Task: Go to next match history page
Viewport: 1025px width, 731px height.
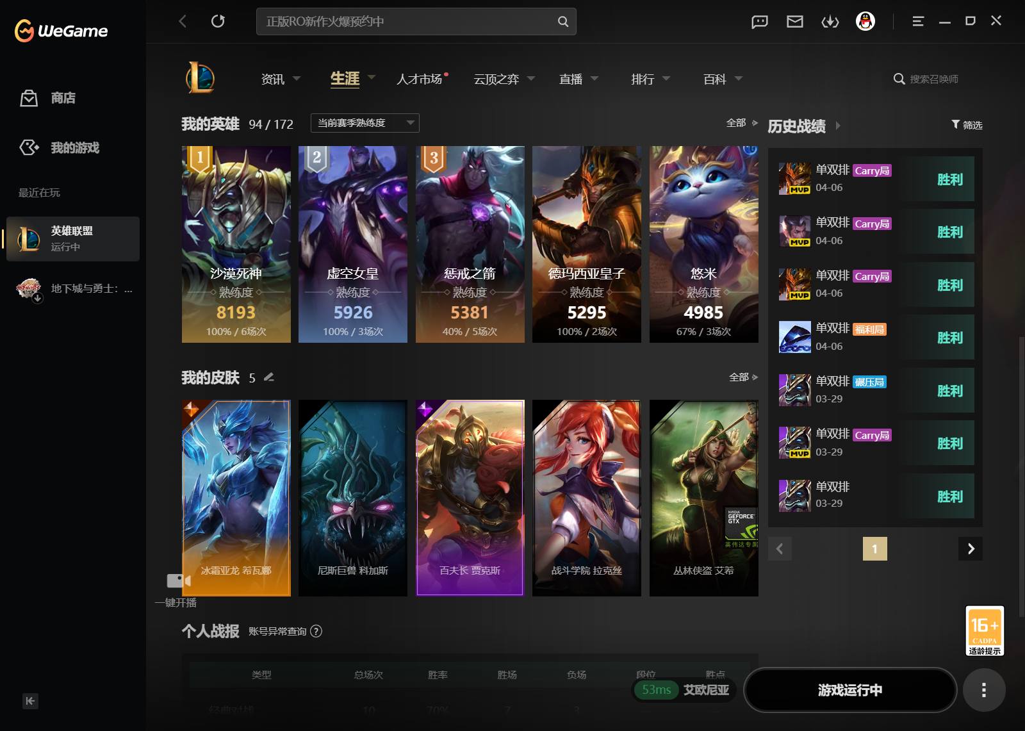Action: (x=971, y=548)
